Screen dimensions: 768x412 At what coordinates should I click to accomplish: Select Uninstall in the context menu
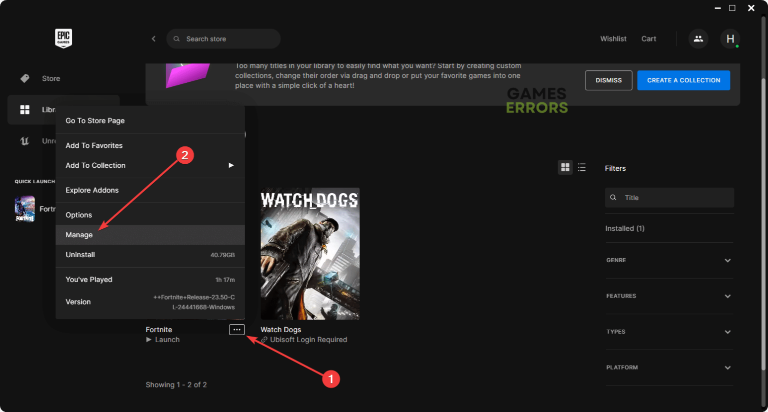[150, 255]
